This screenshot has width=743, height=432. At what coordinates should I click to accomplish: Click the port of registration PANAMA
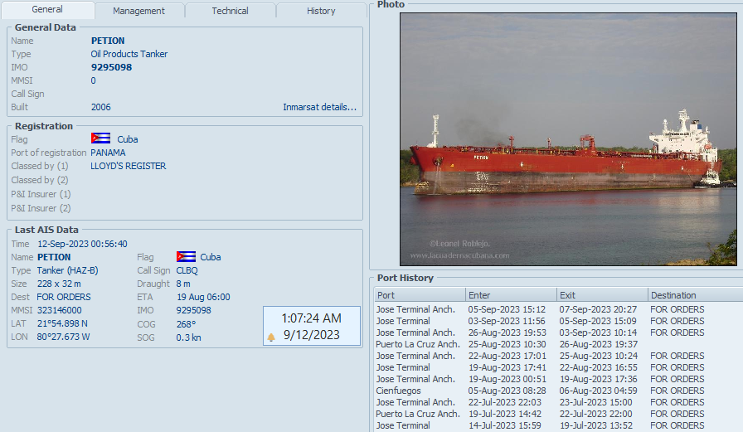108,153
